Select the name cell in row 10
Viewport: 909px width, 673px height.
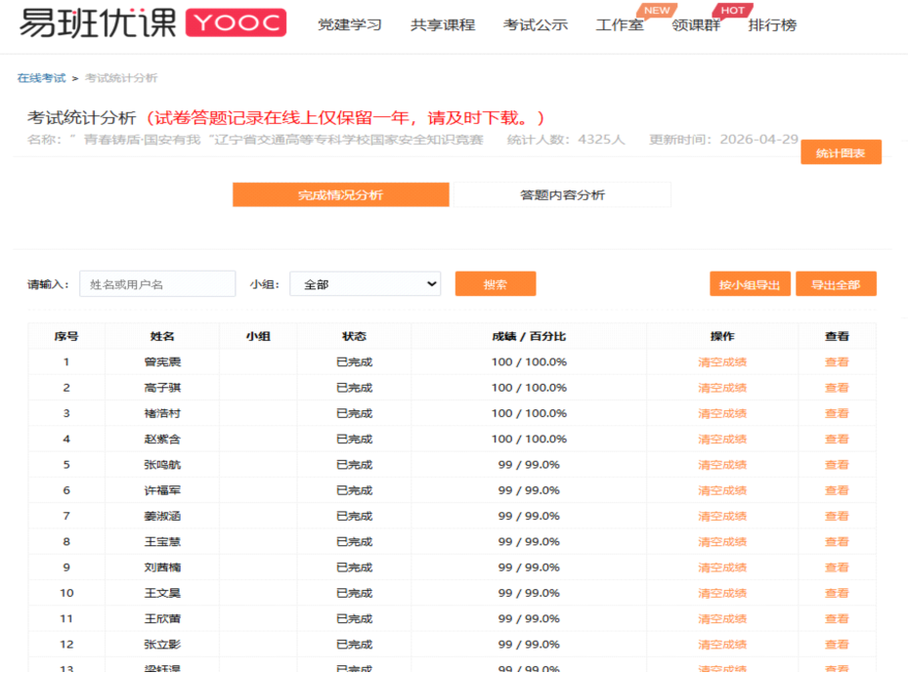[162, 593]
